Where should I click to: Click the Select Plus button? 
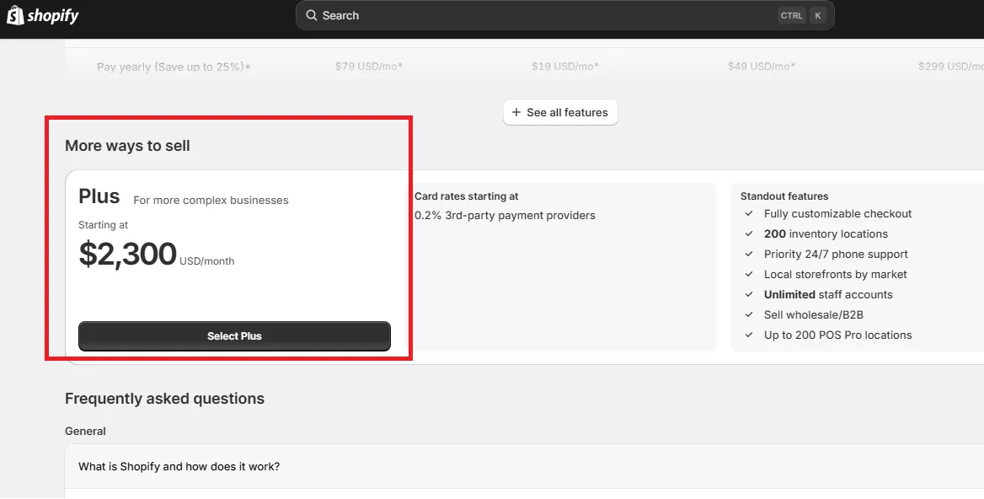click(x=234, y=335)
